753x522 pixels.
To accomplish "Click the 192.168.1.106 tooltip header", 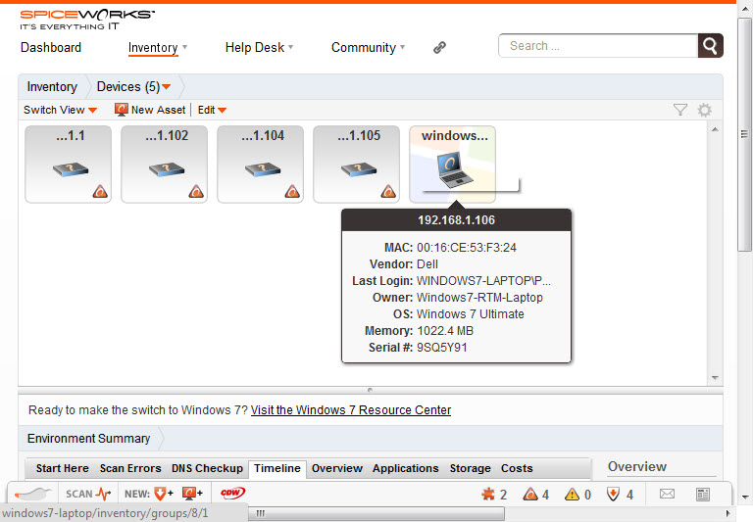I will (x=456, y=220).
